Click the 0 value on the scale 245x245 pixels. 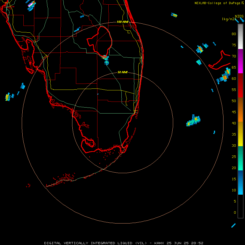point(235,213)
